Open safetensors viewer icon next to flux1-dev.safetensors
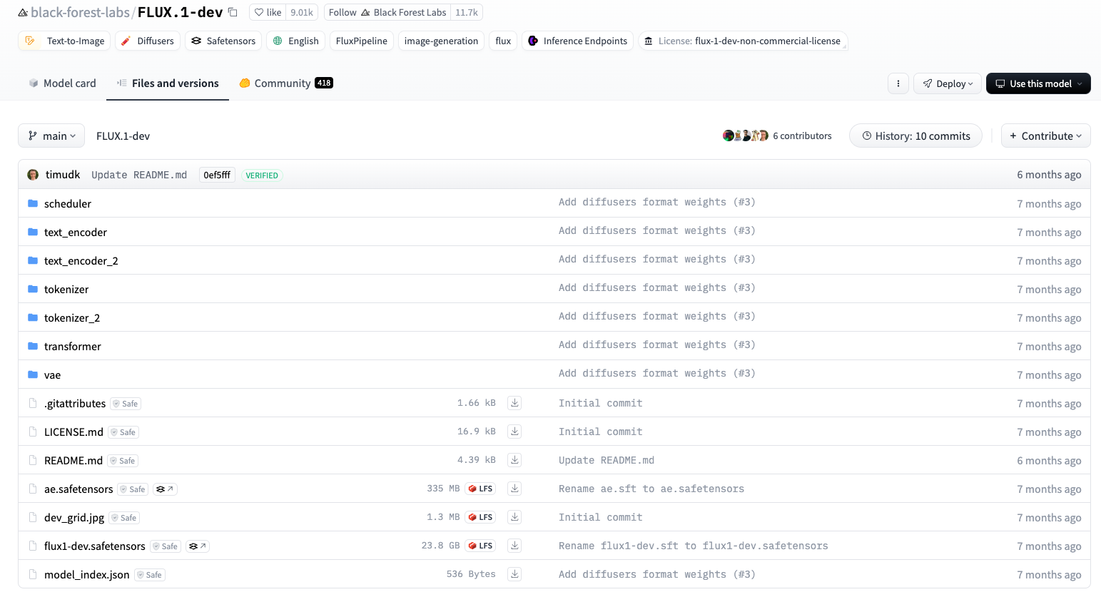Screen dimensions: 1101x597 click(x=198, y=546)
